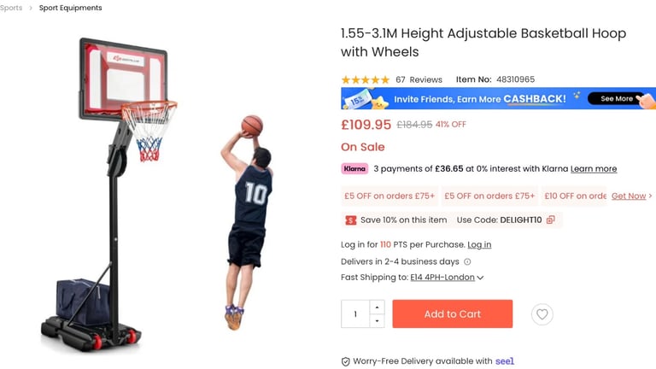
Task: Open the 67 Reviews link
Action: coord(419,79)
